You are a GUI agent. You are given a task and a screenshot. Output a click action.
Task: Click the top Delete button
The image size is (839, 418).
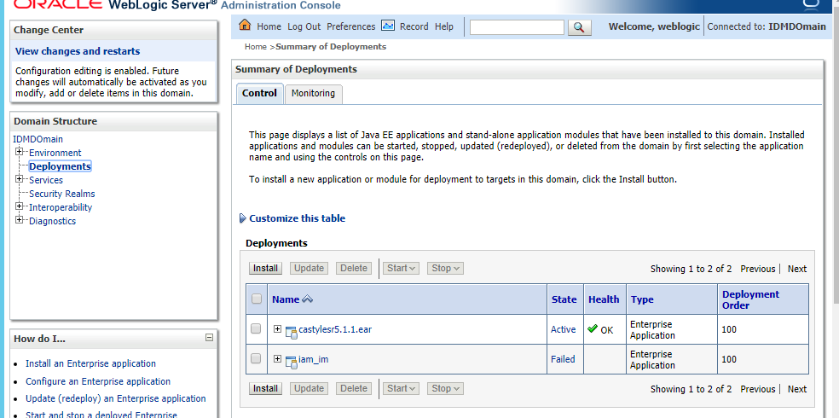click(354, 268)
